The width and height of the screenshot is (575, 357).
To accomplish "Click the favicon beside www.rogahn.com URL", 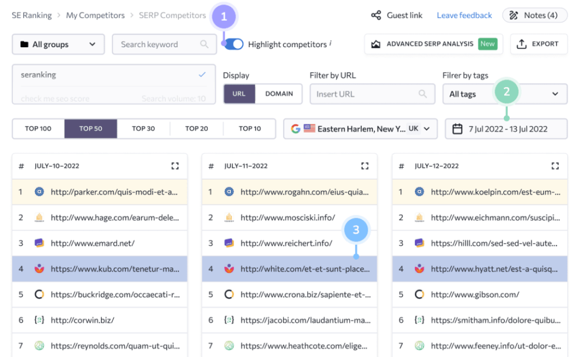I will pyautogui.click(x=229, y=192).
